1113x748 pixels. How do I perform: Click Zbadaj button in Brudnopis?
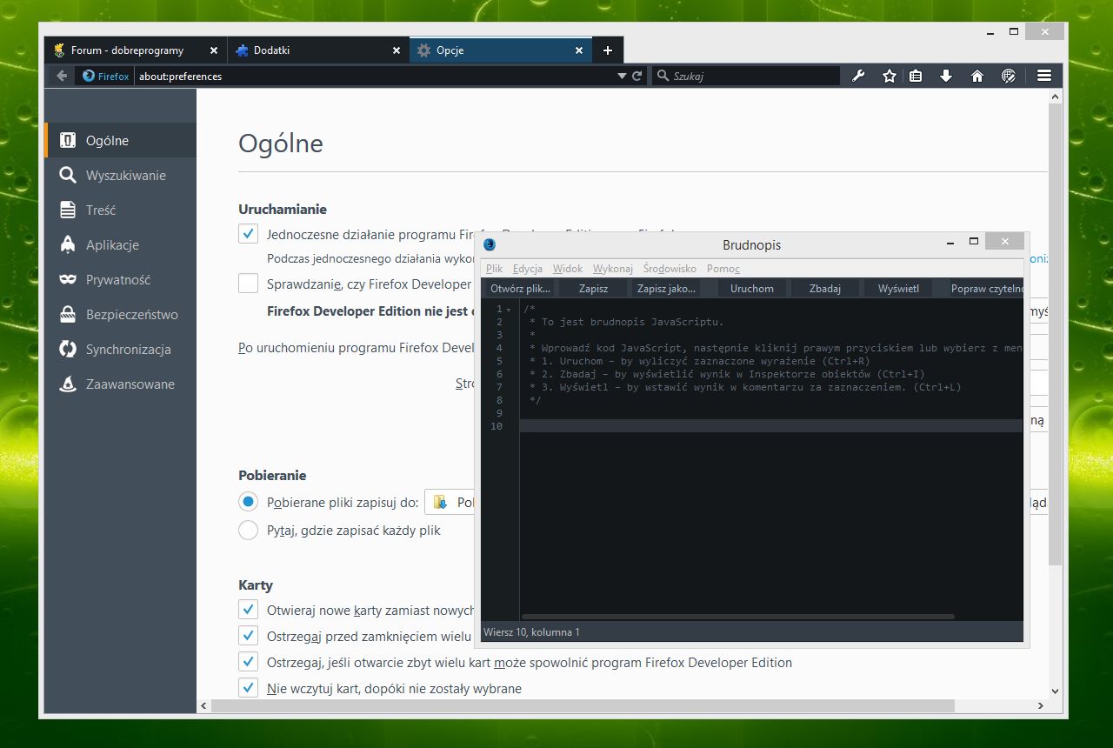coord(825,288)
